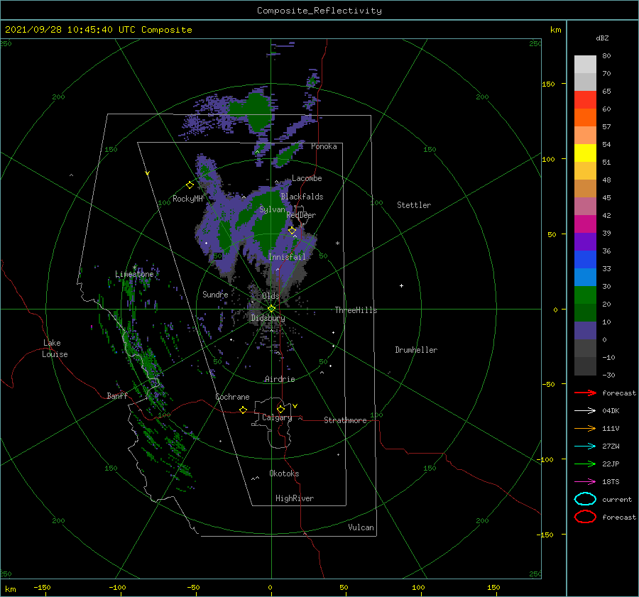Screen dimensions: 639x597
Task: Click the RockyMH label
Action: click(187, 199)
